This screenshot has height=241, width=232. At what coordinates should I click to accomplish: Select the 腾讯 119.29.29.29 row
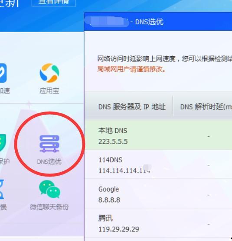click(x=158, y=223)
